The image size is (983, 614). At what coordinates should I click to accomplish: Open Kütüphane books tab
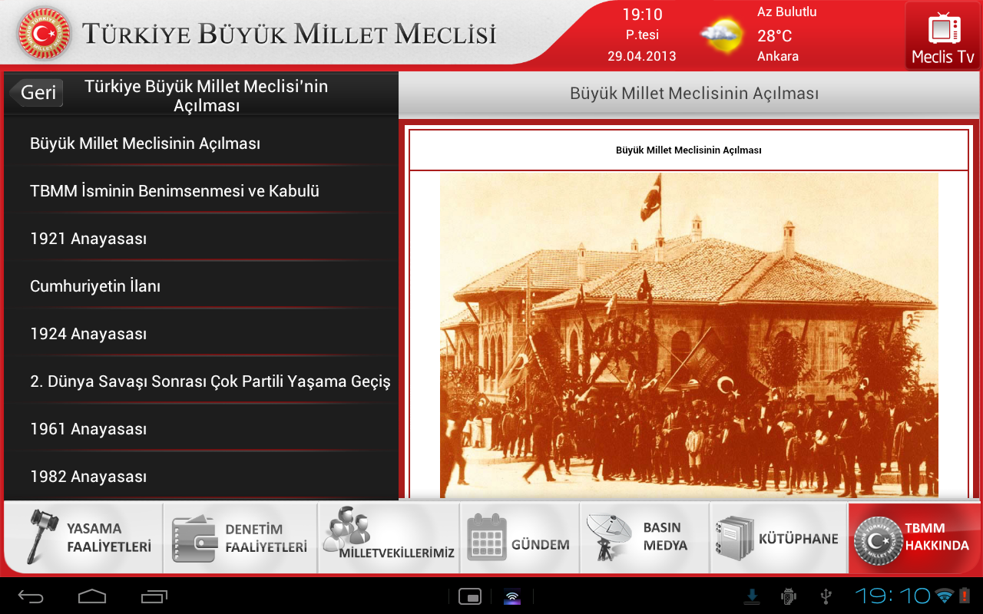(779, 538)
